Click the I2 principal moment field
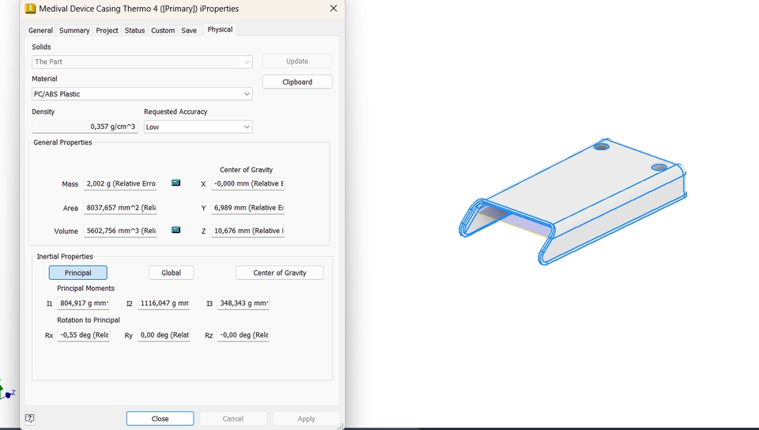 tap(164, 304)
